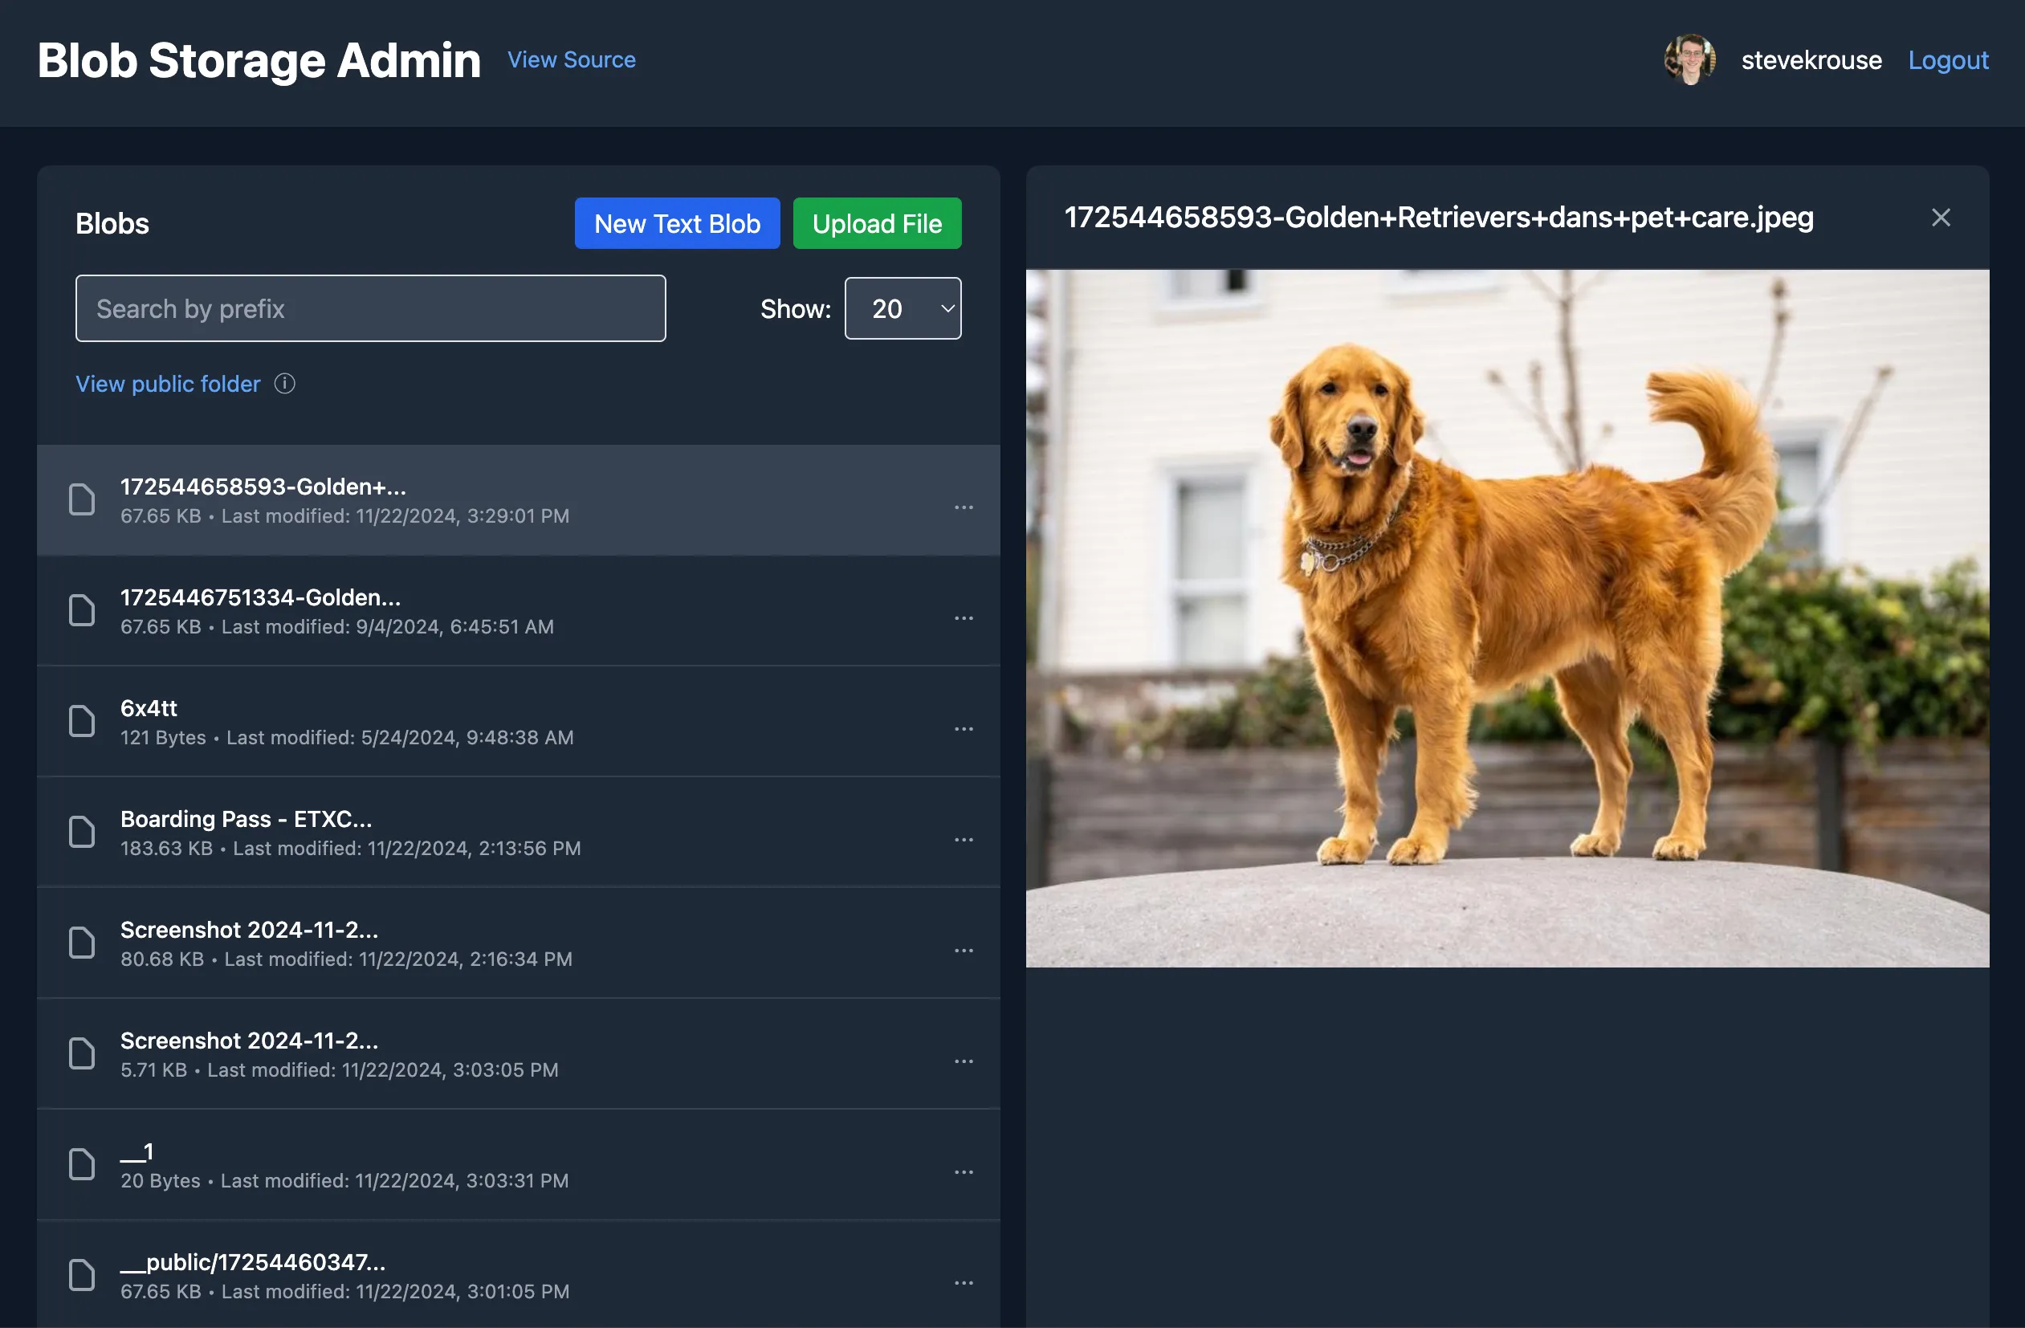Screen dimensions: 2025x1328
Task: Click the file icon next to 6x4tt blob
Action: [82, 720]
